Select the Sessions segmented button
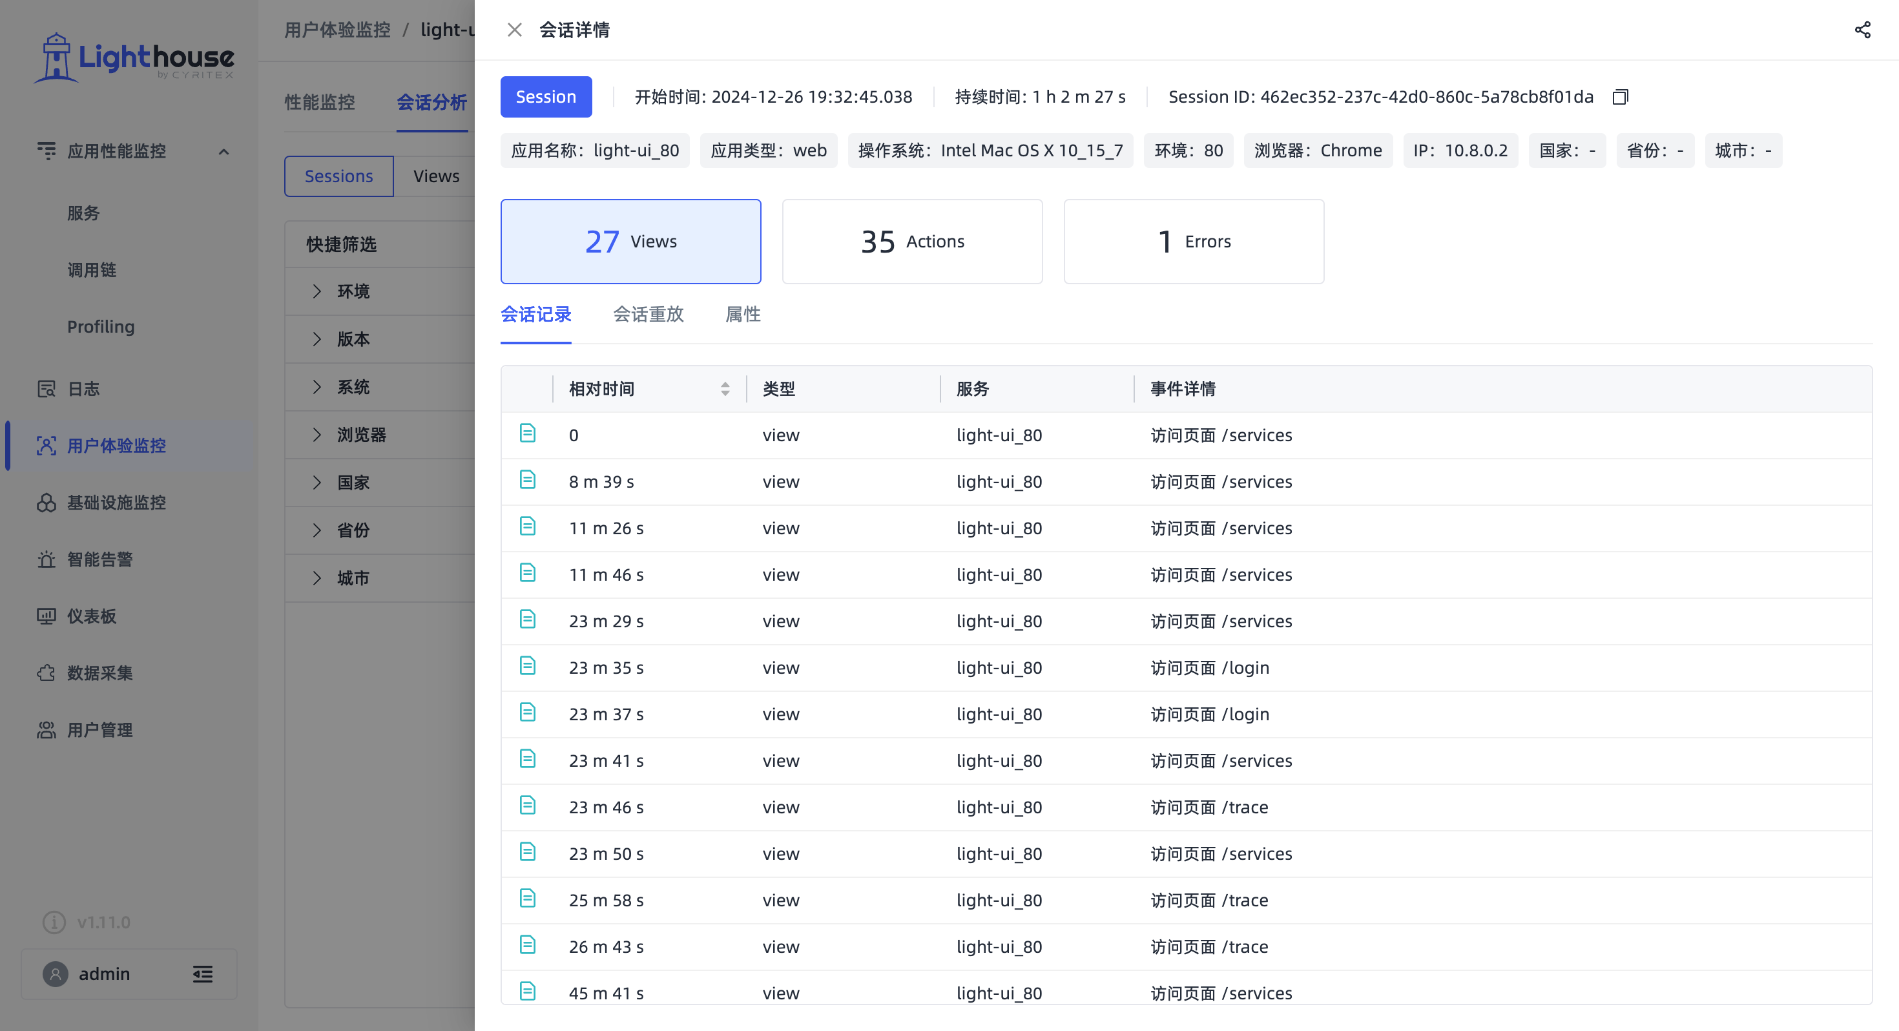Viewport: 1899px width, 1031px height. tap(338, 176)
